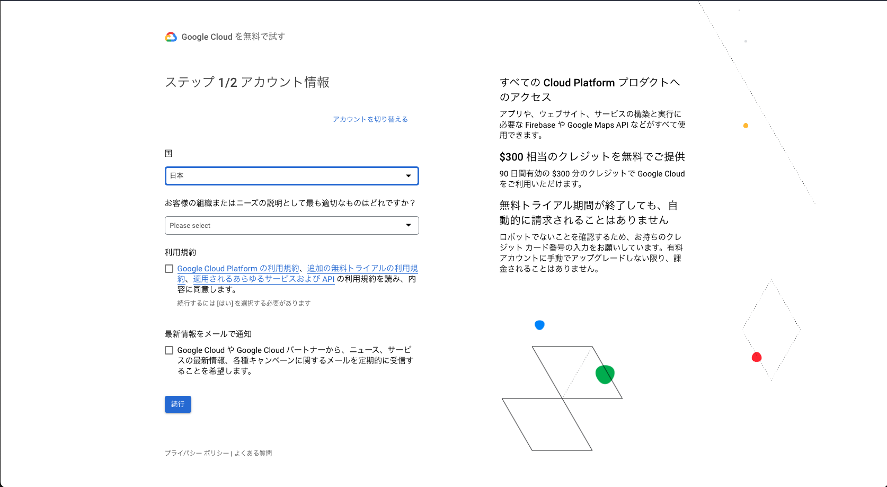Click the お客様の組織またはニーズ question label

click(290, 203)
